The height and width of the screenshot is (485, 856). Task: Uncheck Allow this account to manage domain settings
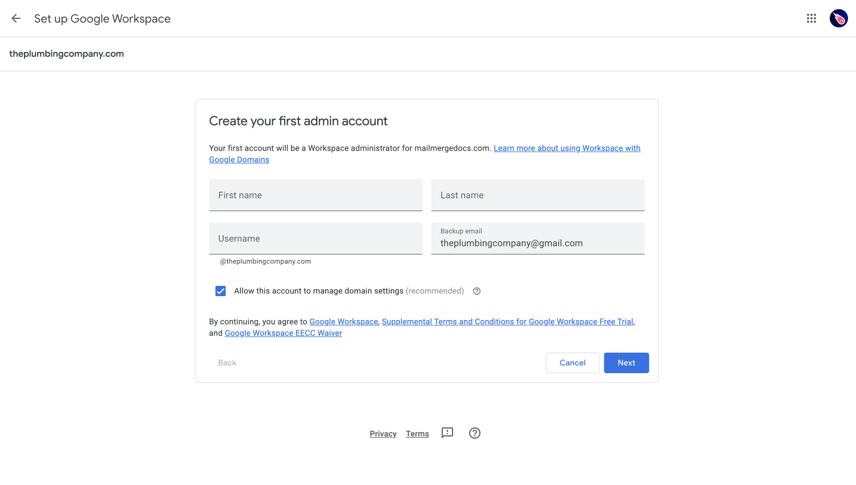pyautogui.click(x=221, y=291)
